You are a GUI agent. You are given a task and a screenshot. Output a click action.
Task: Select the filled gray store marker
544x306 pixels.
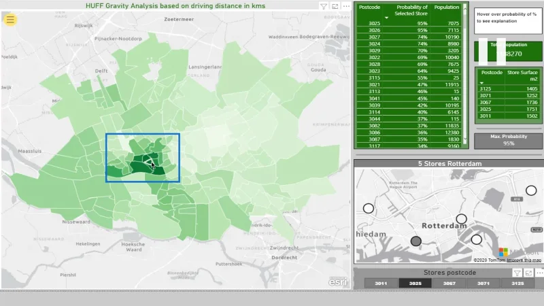point(416,241)
